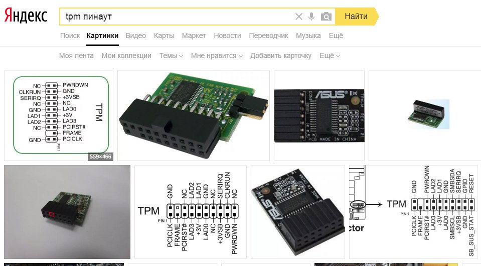Open the TPM diagram with SB_SUS_STAT pin thumbnail
The width and height of the screenshot is (481, 266).
413,212
